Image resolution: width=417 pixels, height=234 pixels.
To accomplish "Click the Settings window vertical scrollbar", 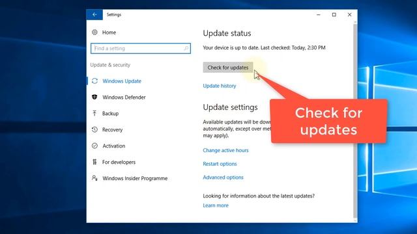I will (x=355, y=122).
